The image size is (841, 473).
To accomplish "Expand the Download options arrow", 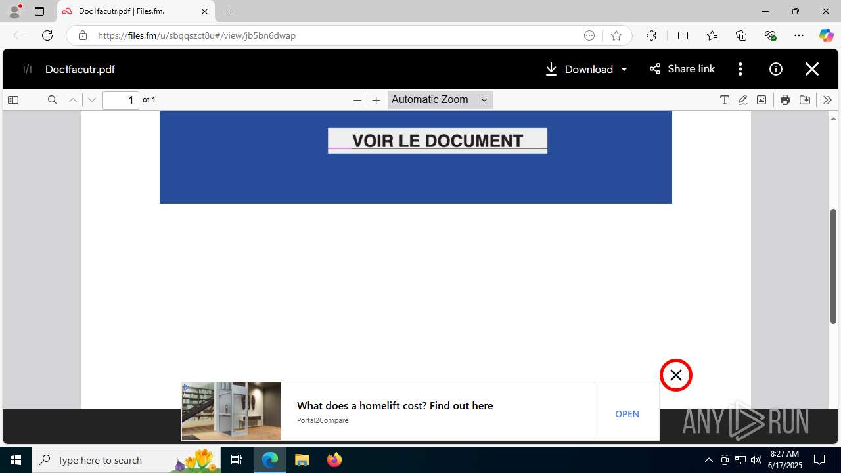I will pyautogui.click(x=624, y=69).
